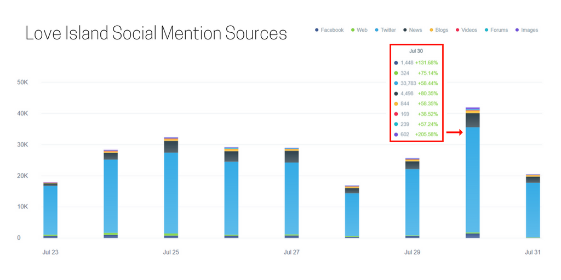Click the 'Jul 23' x-axis label
561x280 pixels.
50,252
